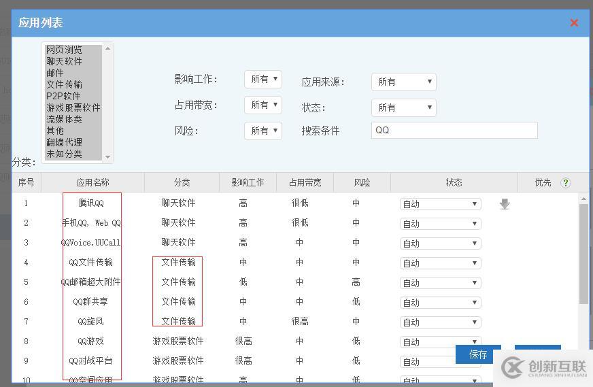This screenshot has height=387, width=593.
Task: Click the 手机QQ, Web QQ application name
Action: (x=91, y=223)
